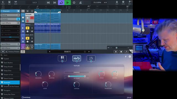Image resolution: width=177 pixels, height=99 pixels.
Task: Toggle power on Amp Rack effect
Action: (x=2, y=34)
